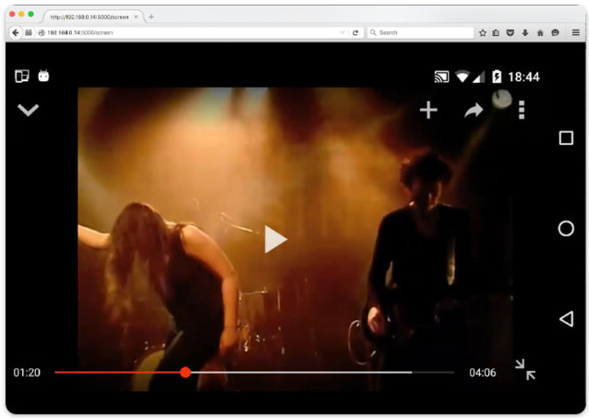Exit fullscreen with the collapse arrows icon
Viewport: 589px width, 418px height.
[525, 369]
